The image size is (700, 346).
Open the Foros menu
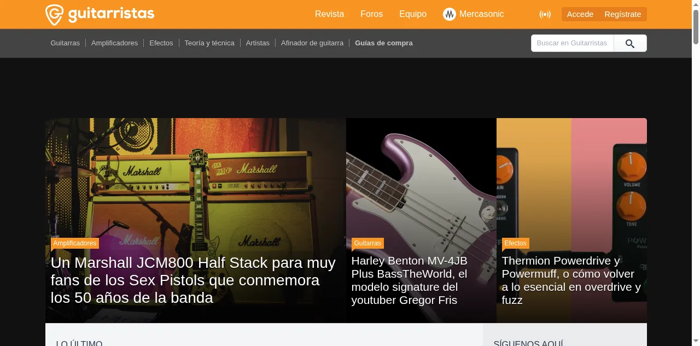pos(371,14)
